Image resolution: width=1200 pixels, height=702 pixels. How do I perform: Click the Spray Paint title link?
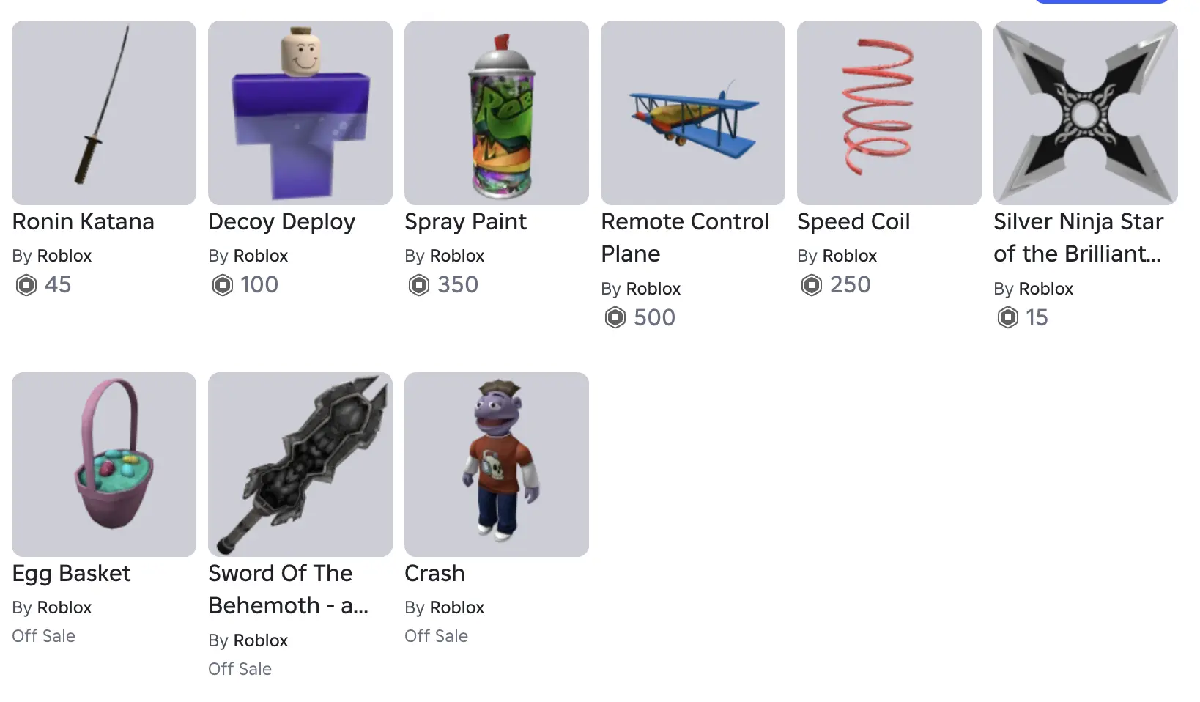[x=466, y=222]
